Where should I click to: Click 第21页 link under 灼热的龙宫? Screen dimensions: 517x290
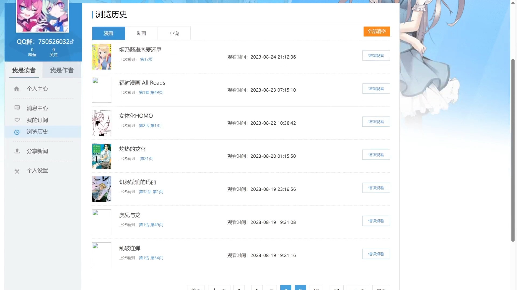pyautogui.click(x=146, y=159)
